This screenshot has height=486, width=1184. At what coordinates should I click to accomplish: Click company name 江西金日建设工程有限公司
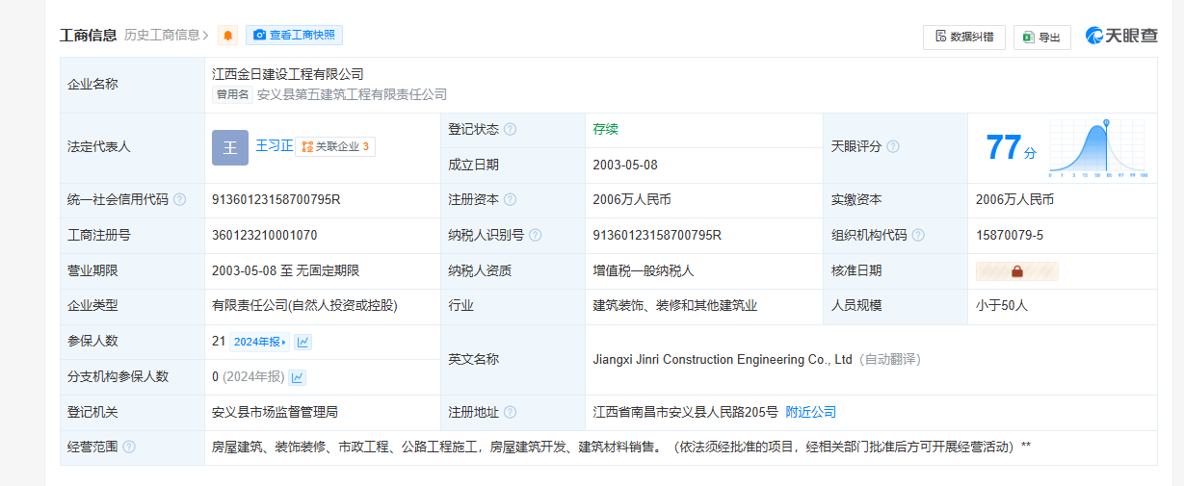pos(288,74)
